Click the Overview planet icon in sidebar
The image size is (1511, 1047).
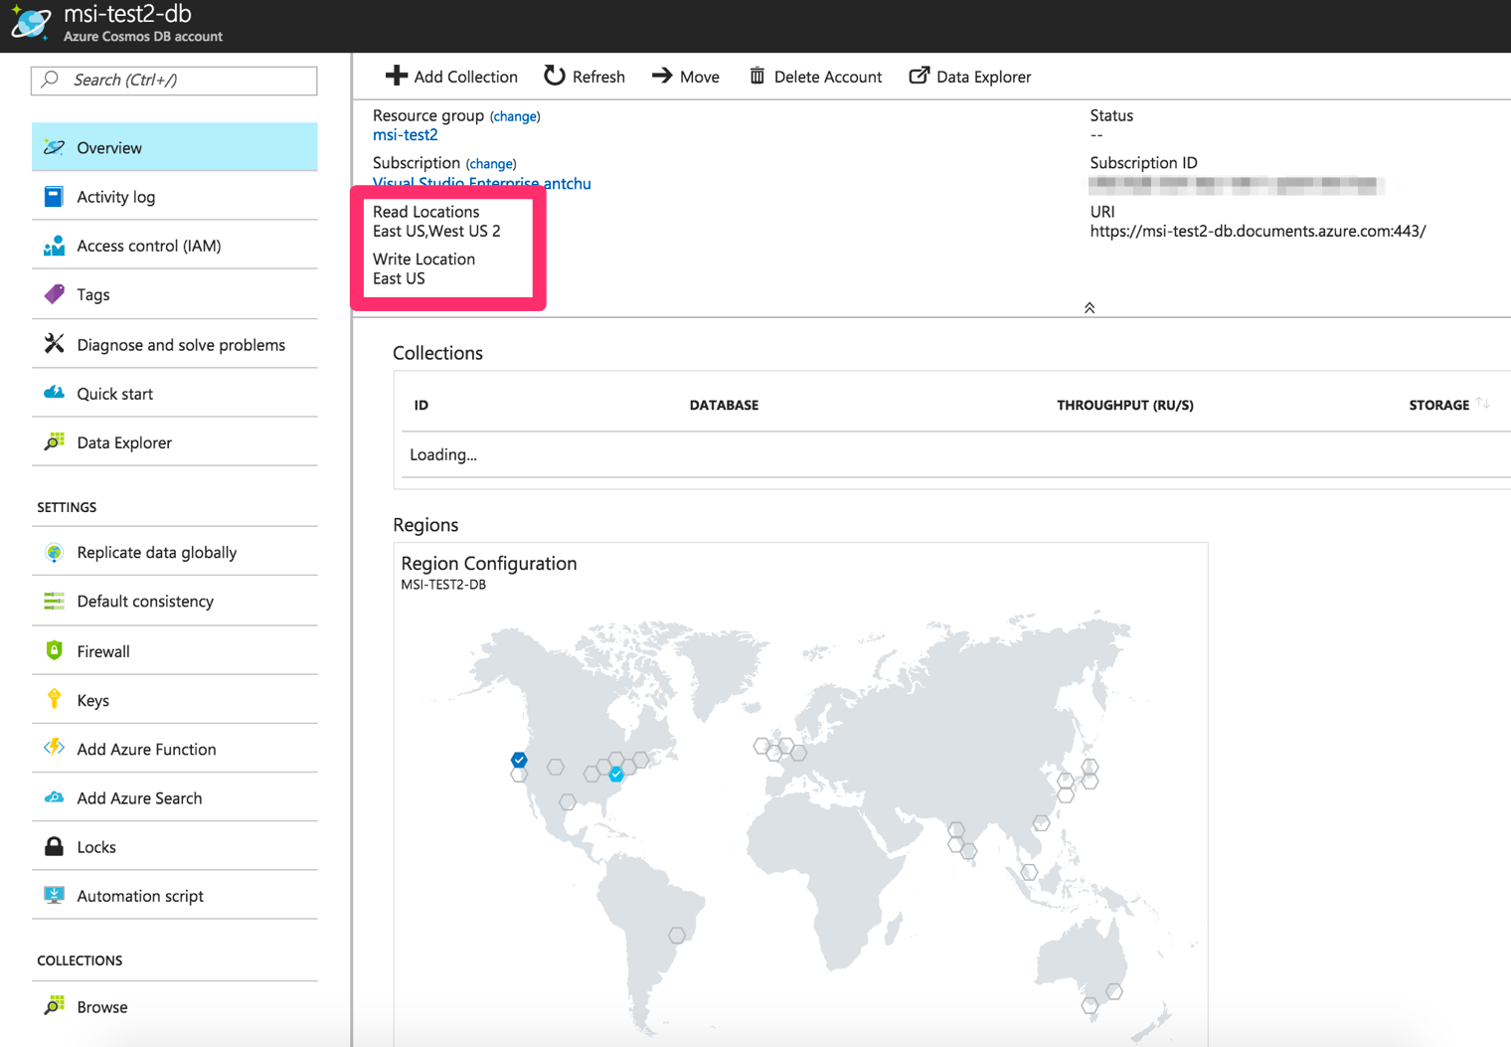(54, 147)
